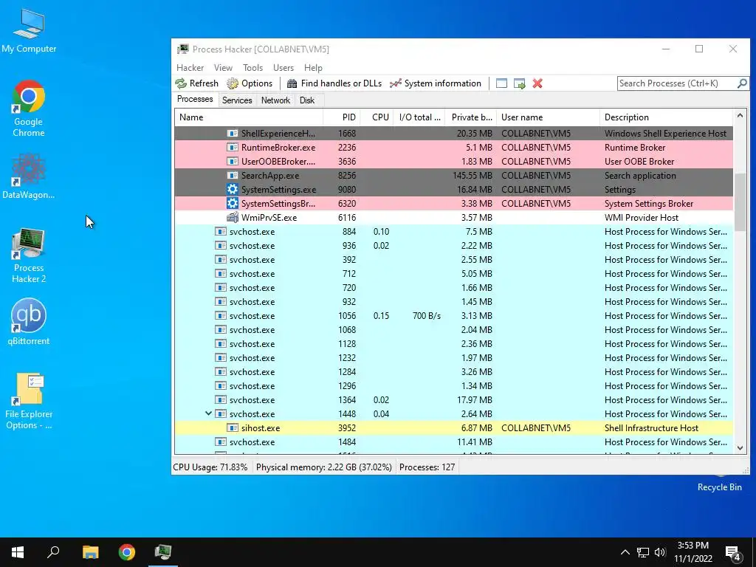Click the red X terminate icon
Screen dimensions: 756x567
click(x=537, y=83)
